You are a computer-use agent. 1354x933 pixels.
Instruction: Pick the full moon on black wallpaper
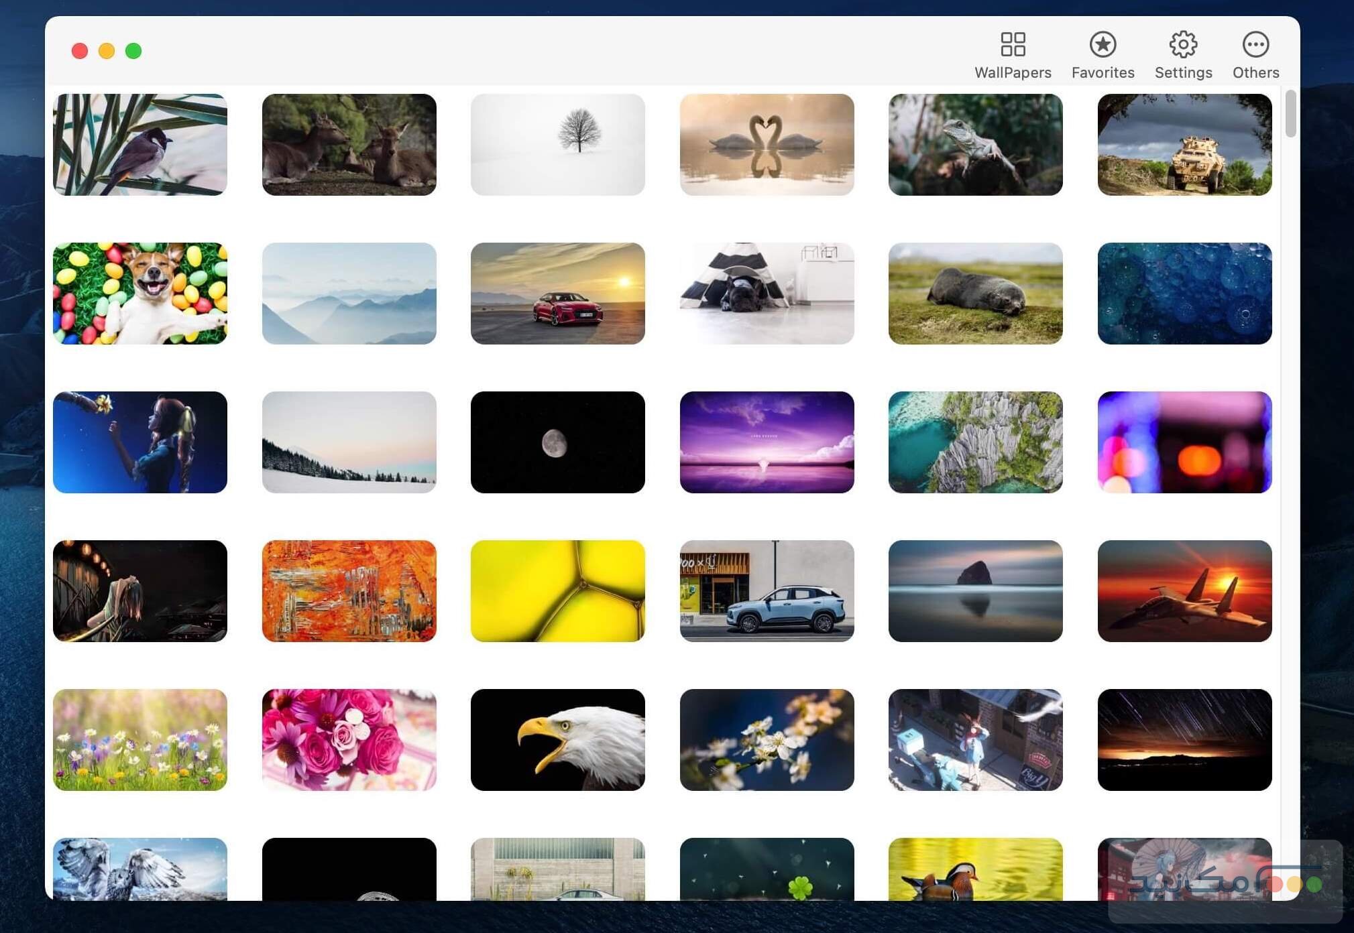click(557, 442)
